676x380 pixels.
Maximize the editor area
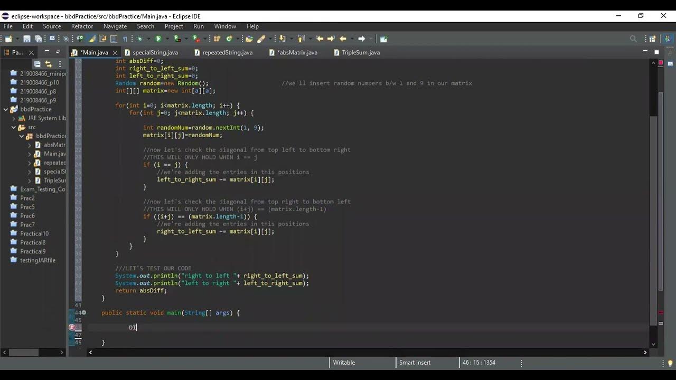pyautogui.click(x=656, y=52)
